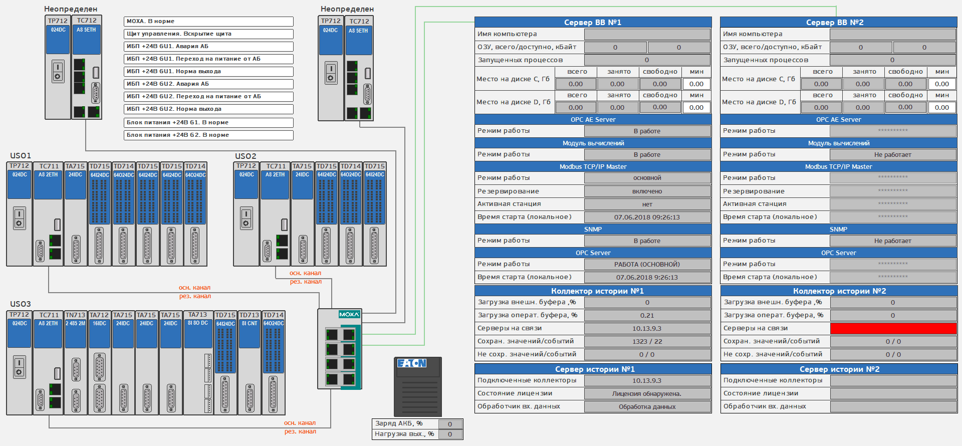Select the 'Щит управления. Вскрытие щита' message
The height and width of the screenshot is (446, 962).
point(208,34)
